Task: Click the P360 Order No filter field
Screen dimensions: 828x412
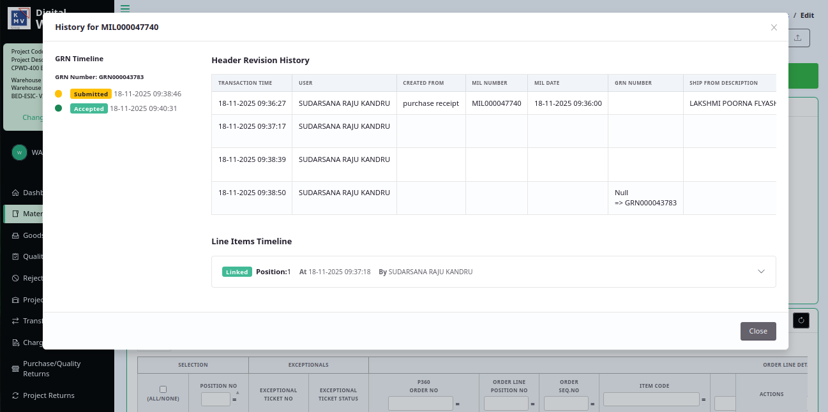Action: tap(420, 403)
